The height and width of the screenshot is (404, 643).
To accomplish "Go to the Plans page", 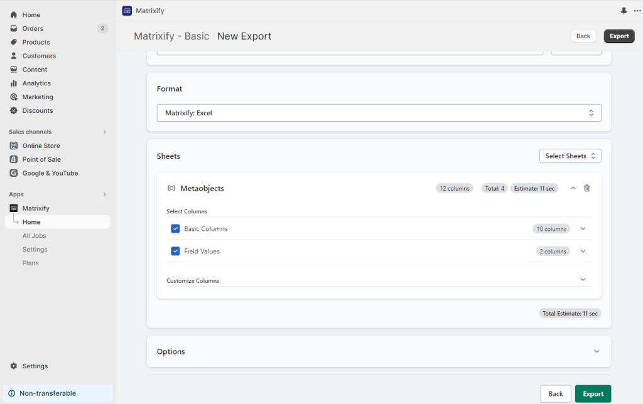I will click(x=31, y=263).
